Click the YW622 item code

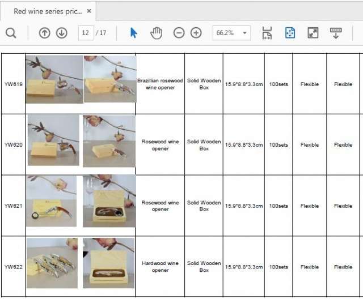click(14, 267)
